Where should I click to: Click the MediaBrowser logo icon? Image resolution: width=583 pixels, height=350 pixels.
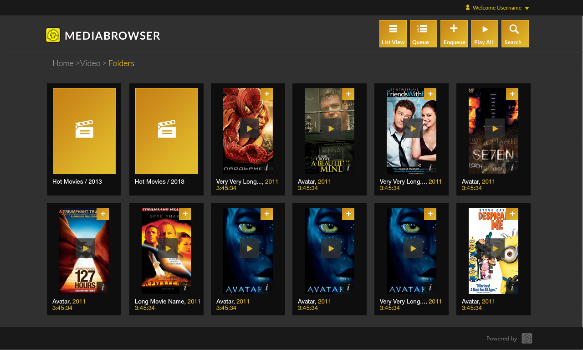pos(53,35)
